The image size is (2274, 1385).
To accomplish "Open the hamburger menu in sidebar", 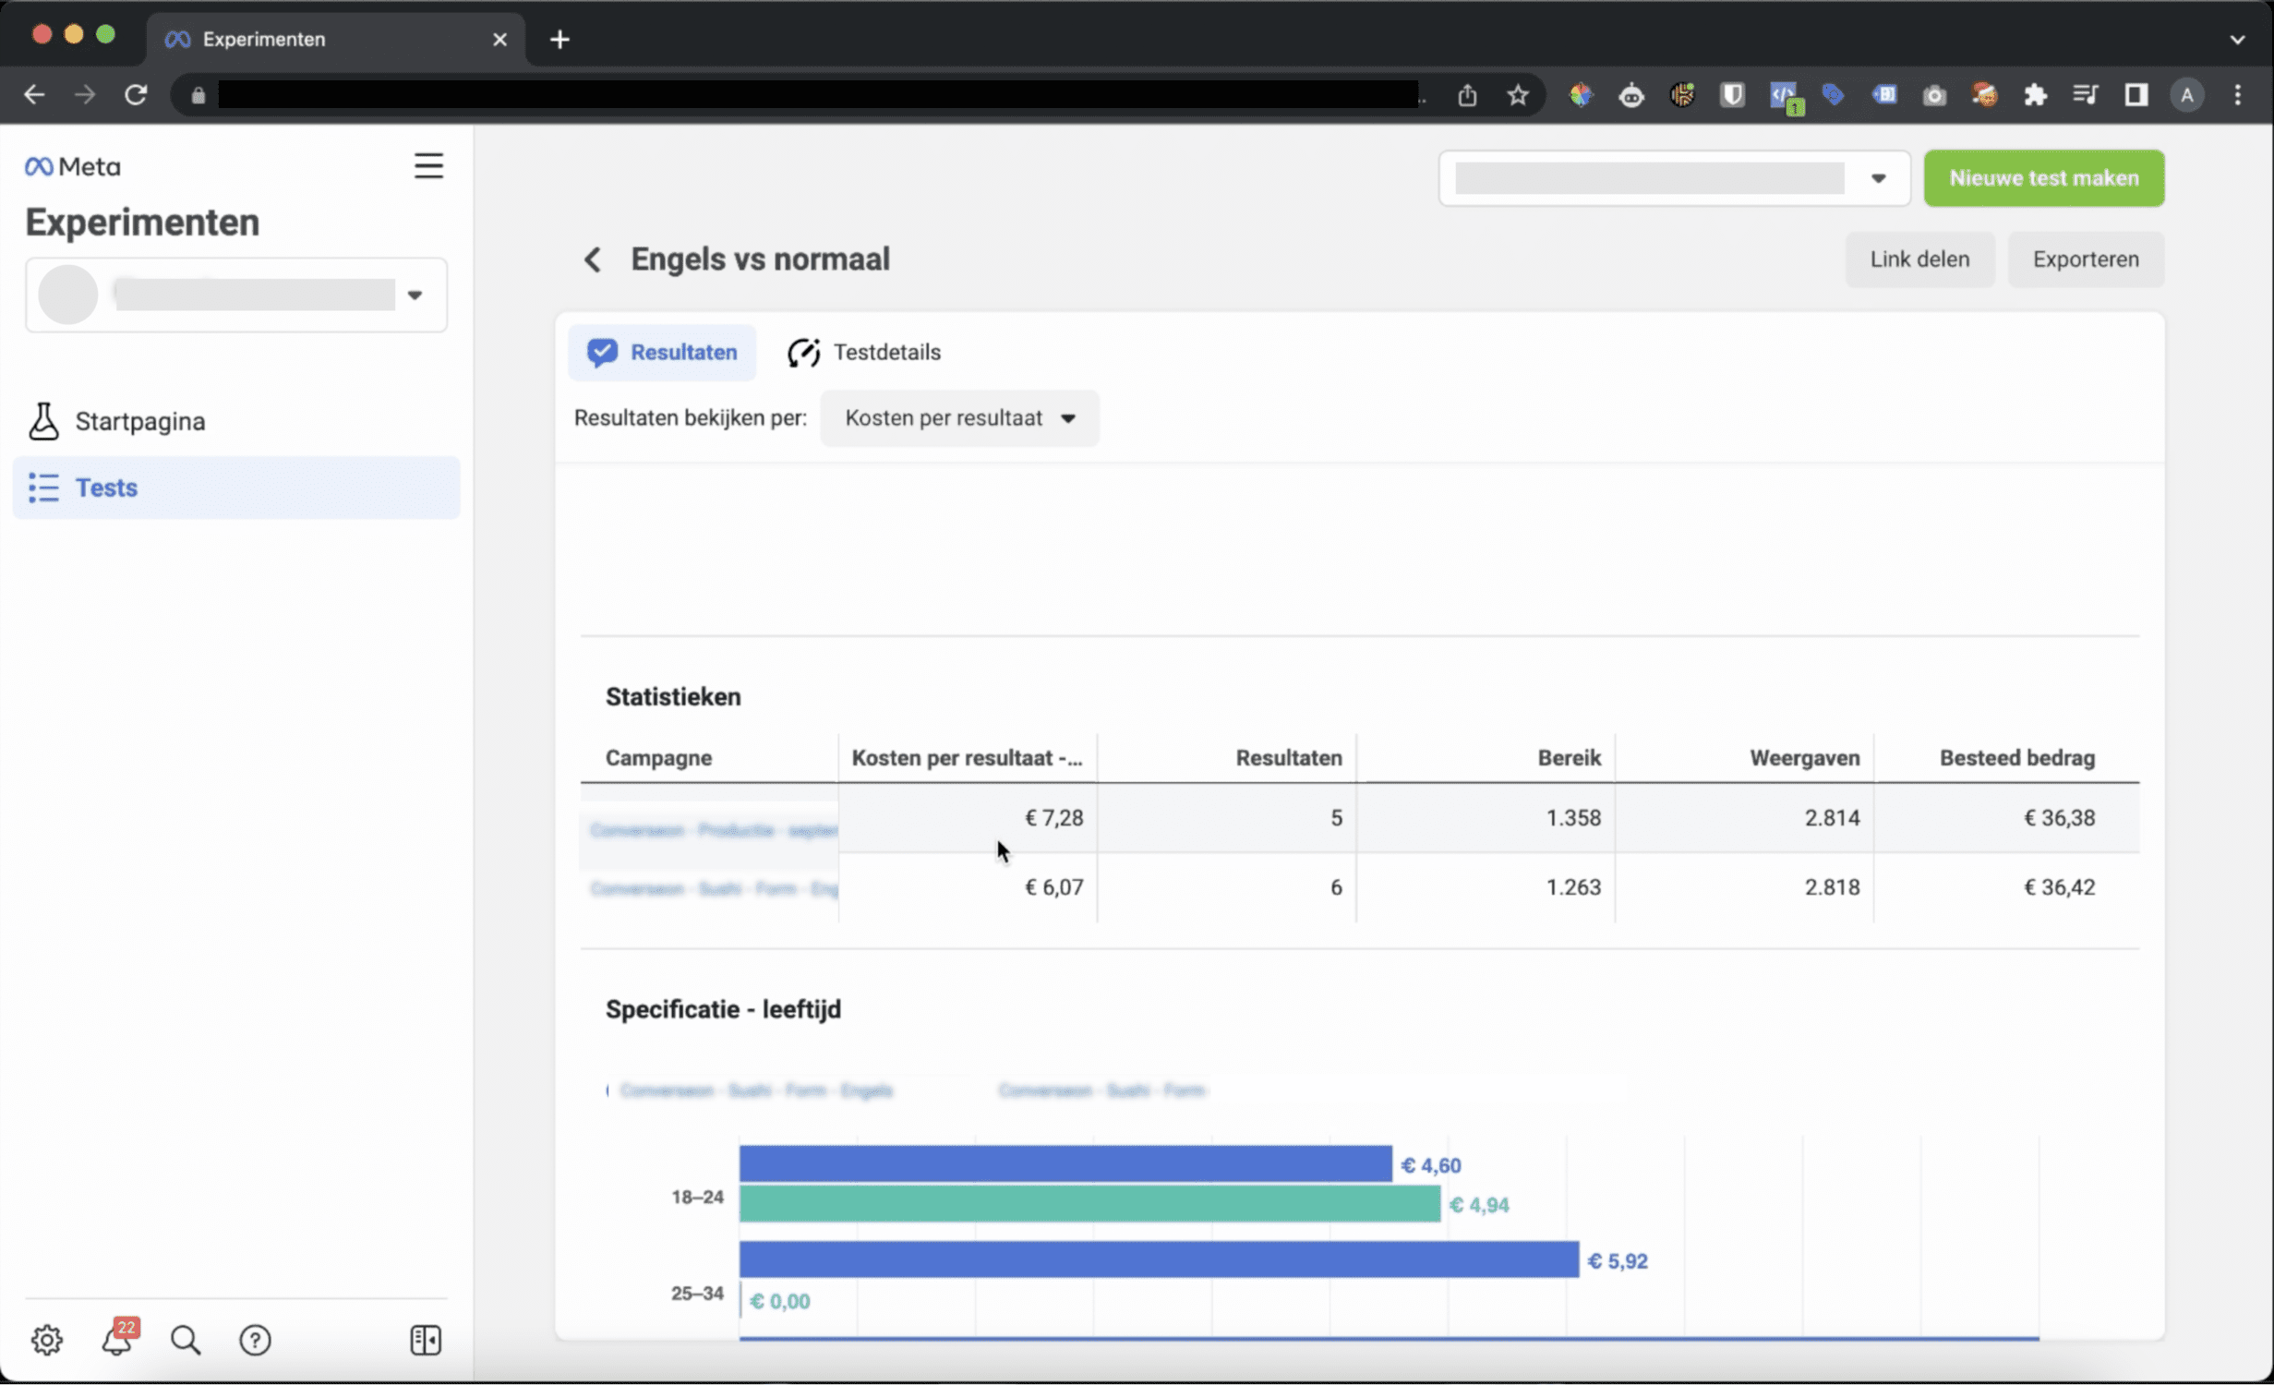I will pos(428,166).
